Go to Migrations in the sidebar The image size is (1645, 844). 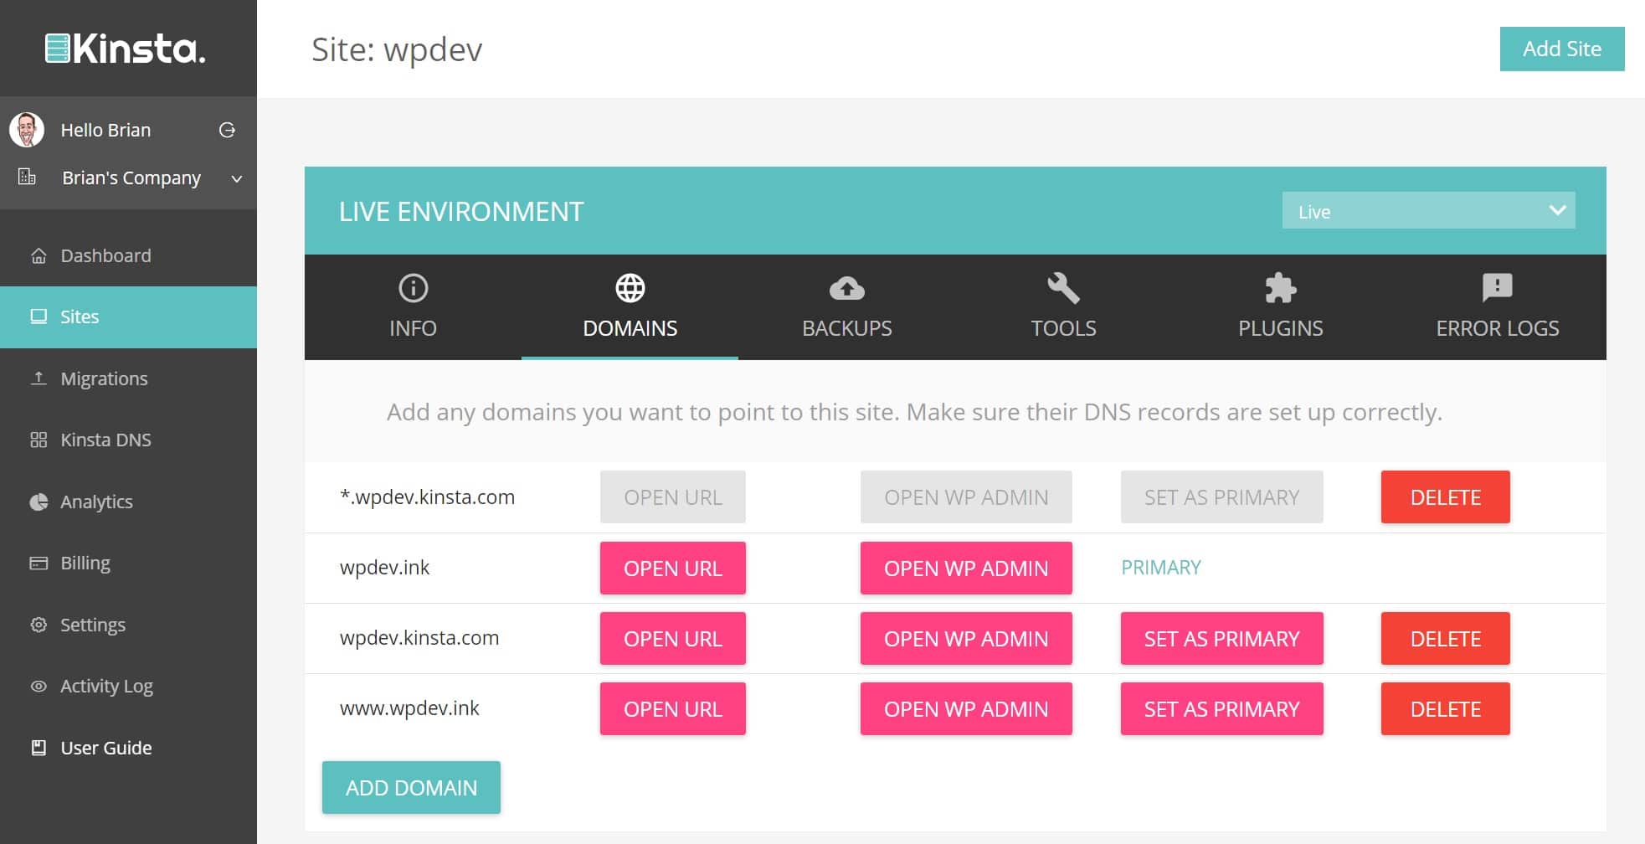[x=128, y=378]
